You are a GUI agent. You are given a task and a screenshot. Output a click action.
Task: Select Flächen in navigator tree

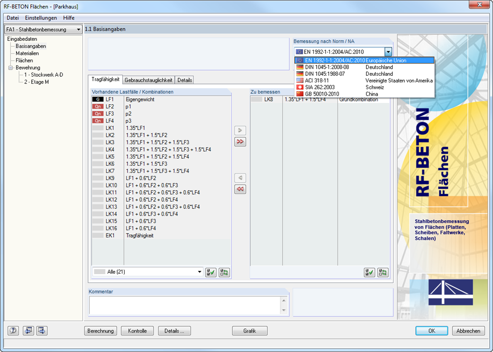pos(24,61)
